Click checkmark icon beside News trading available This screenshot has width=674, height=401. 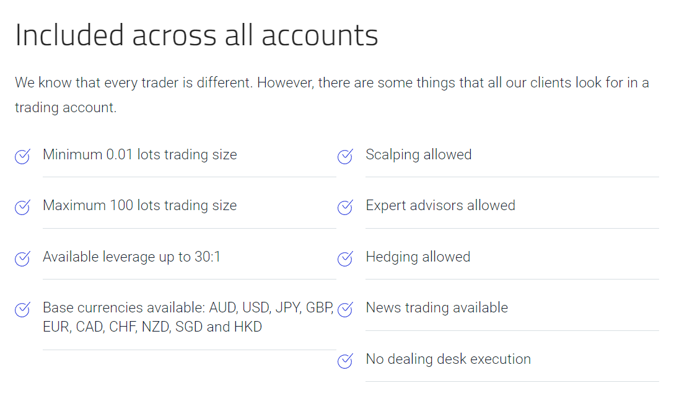pyautogui.click(x=345, y=309)
